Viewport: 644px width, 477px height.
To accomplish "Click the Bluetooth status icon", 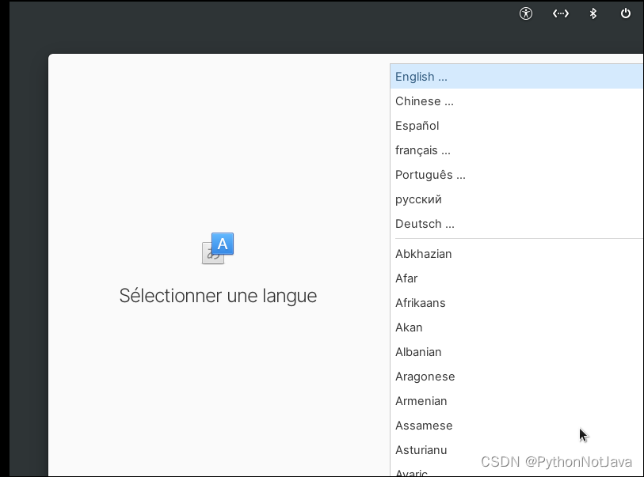I will pos(593,13).
